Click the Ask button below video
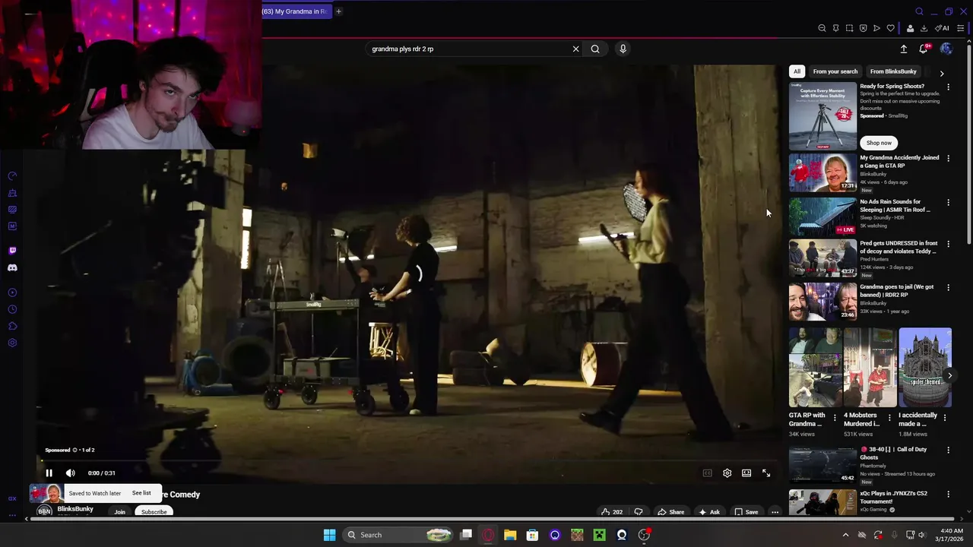 coord(709,512)
